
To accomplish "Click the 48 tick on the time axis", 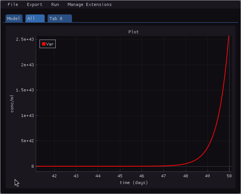I will (x=185, y=176).
